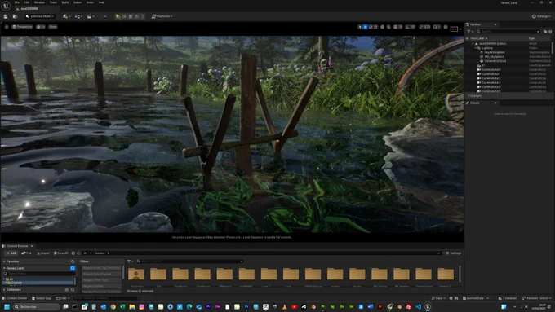
Task: Open the Window menu
Action: pos(39,2)
